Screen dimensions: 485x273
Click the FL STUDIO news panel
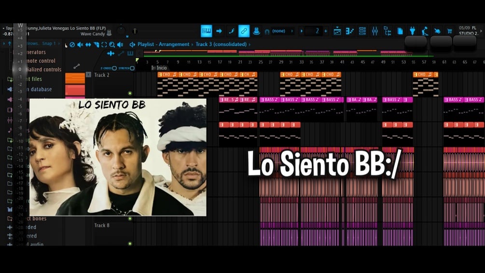point(468,30)
